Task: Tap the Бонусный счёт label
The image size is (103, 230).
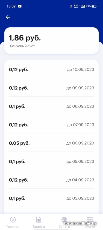Action: [23, 46]
